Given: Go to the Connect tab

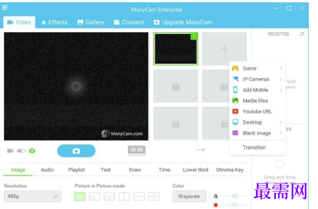Looking at the screenshot, I should coord(129,22).
